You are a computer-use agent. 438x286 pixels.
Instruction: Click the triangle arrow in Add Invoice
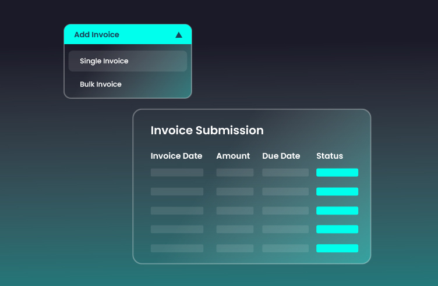tap(179, 35)
